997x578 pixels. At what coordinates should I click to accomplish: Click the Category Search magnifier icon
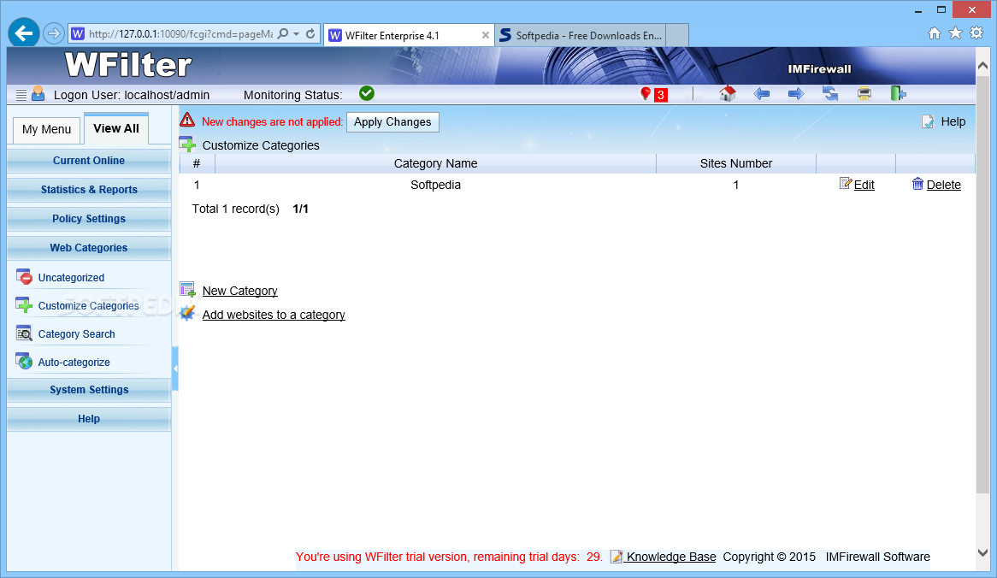click(x=24, y=333)
